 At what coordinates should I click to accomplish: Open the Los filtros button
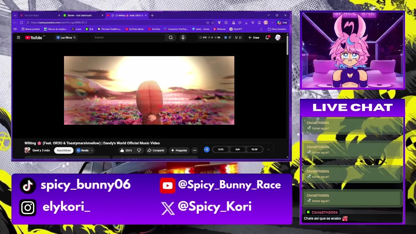(x=66, y=38)
